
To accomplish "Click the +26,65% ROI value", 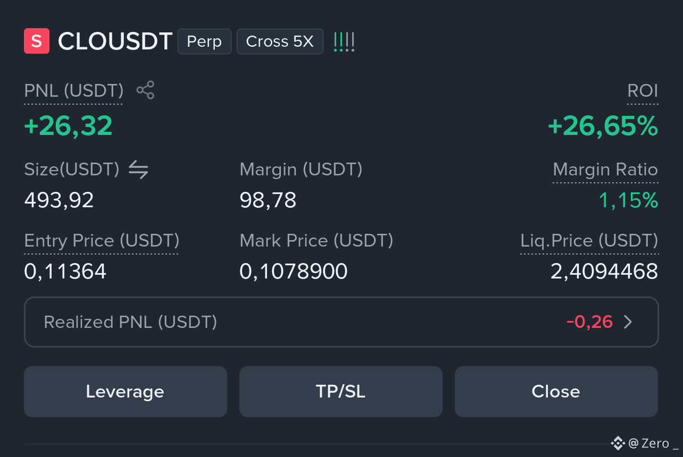I will coord(603,126).
